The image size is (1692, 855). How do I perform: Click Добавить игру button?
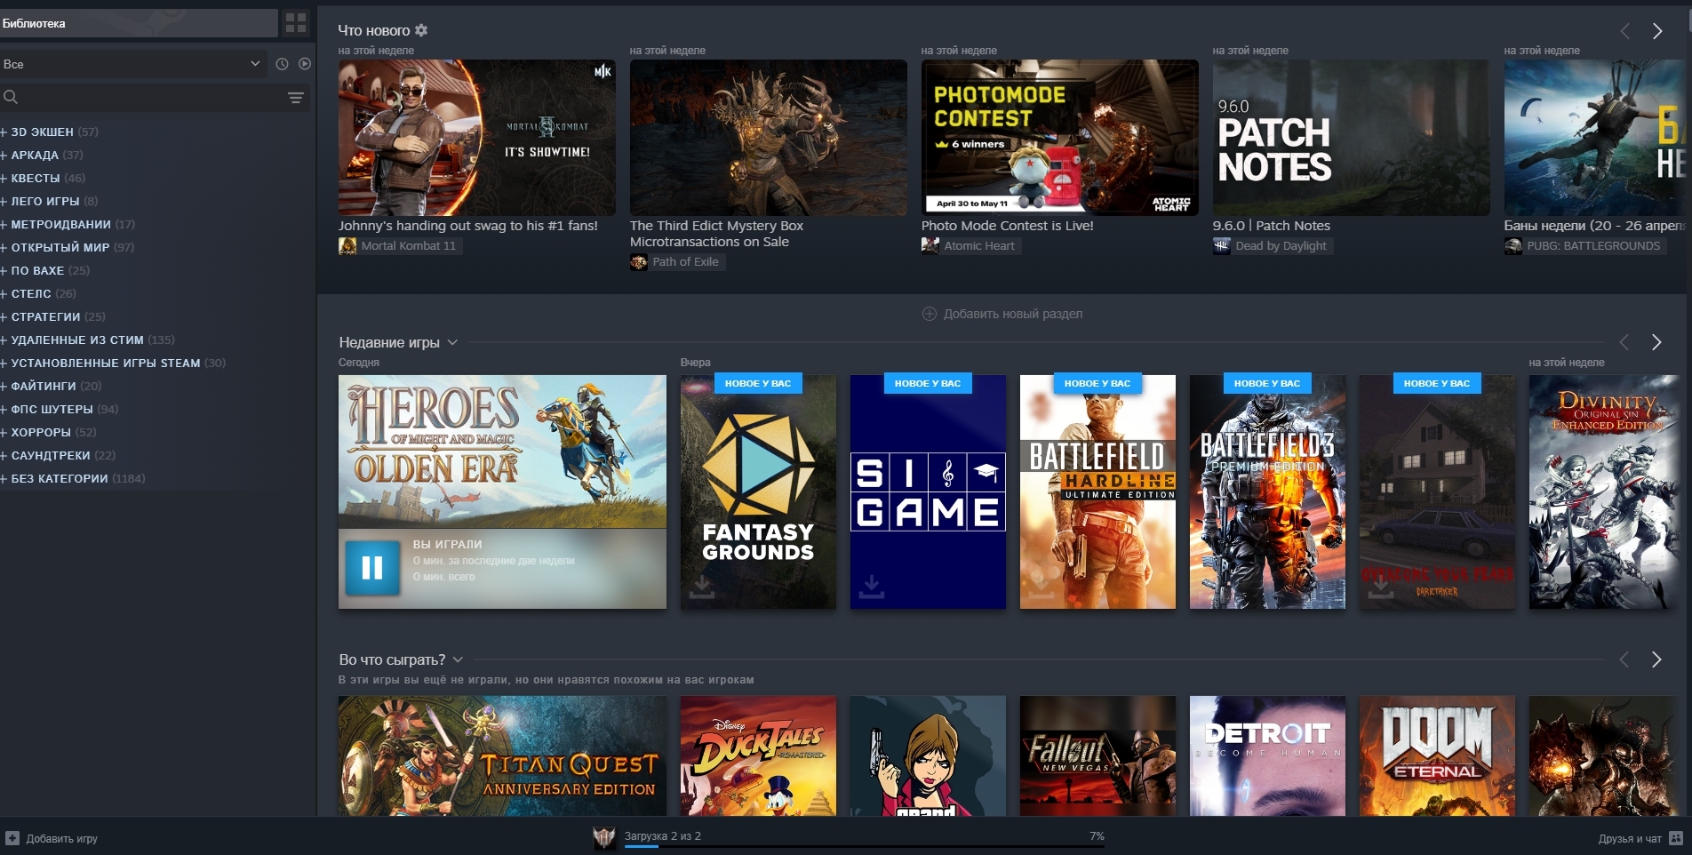click(52, 838)
